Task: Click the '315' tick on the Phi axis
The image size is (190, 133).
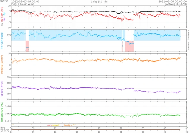Action: 9,35
